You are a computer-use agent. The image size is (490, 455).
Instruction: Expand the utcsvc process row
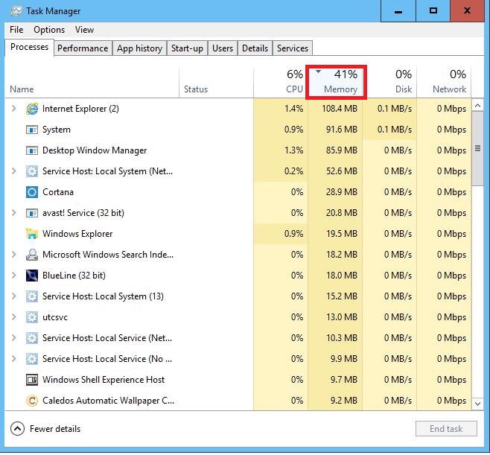pyautogui.click(x=13, y=317)
